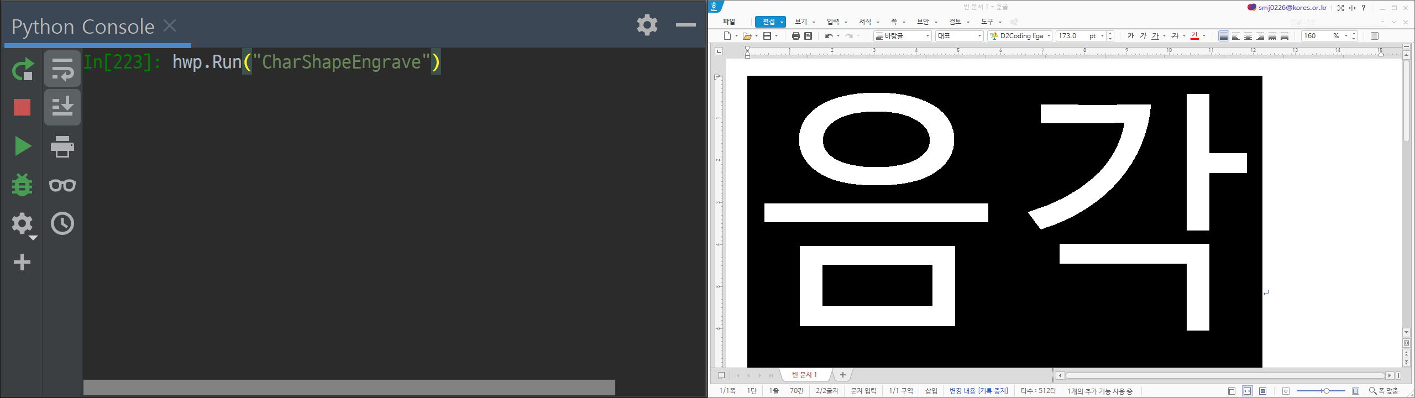
Task: Add a new document tab with plus
Action: [843, 375]
